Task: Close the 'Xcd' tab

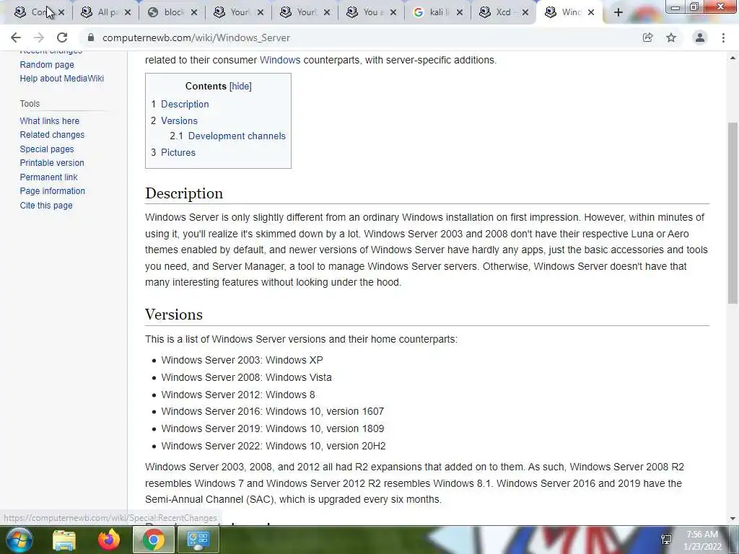Action: click(525, 12)
